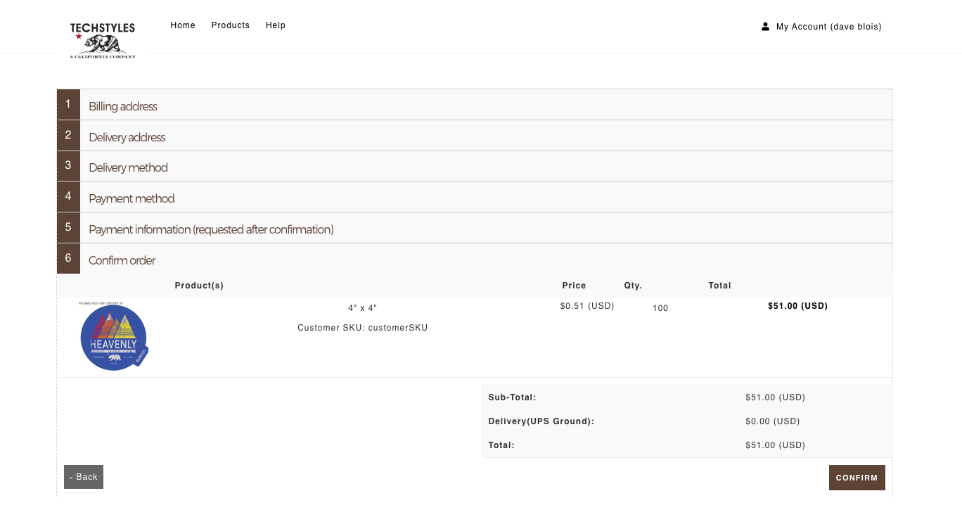Select step number 5 badge

point(68,228)
